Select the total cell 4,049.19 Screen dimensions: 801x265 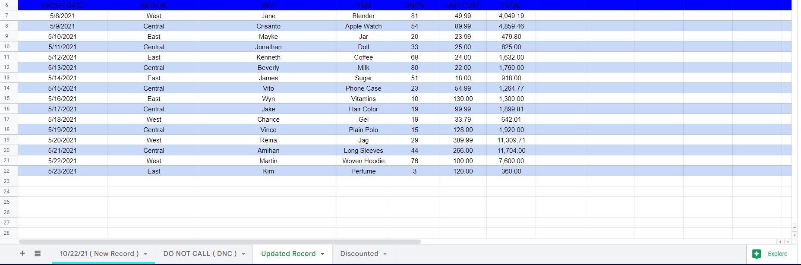511,16
